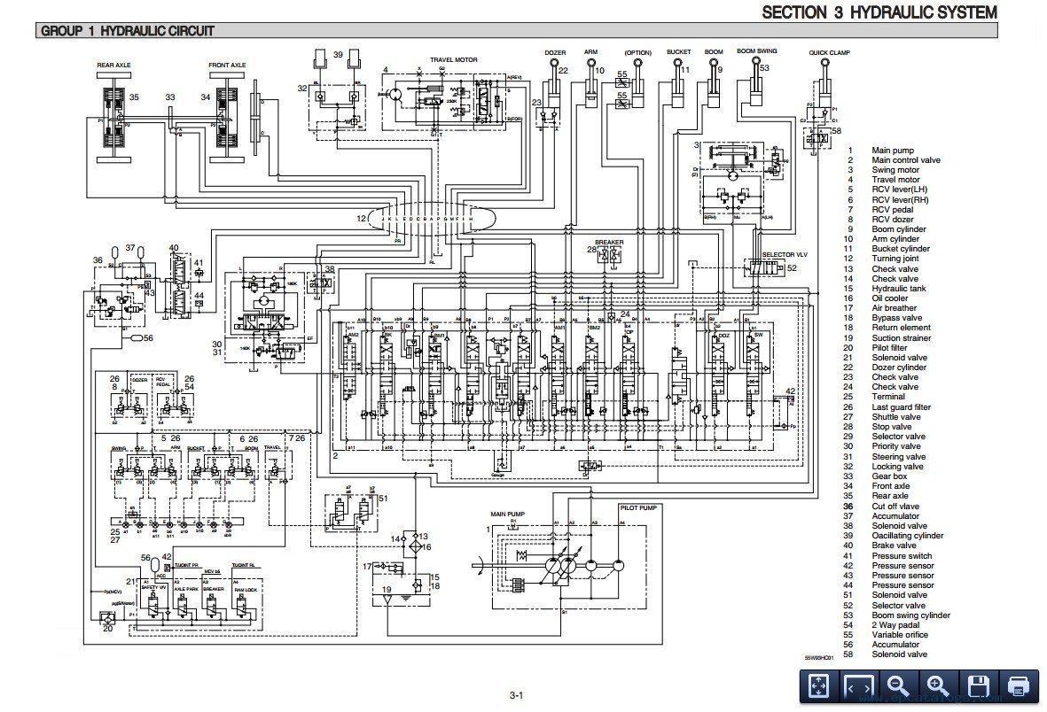Click the fit-to-page icon with four arrows
1047x712 pixels.
point(818,686)
